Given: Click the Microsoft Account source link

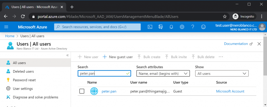Looking at the screenshot, I should [230, 92].
